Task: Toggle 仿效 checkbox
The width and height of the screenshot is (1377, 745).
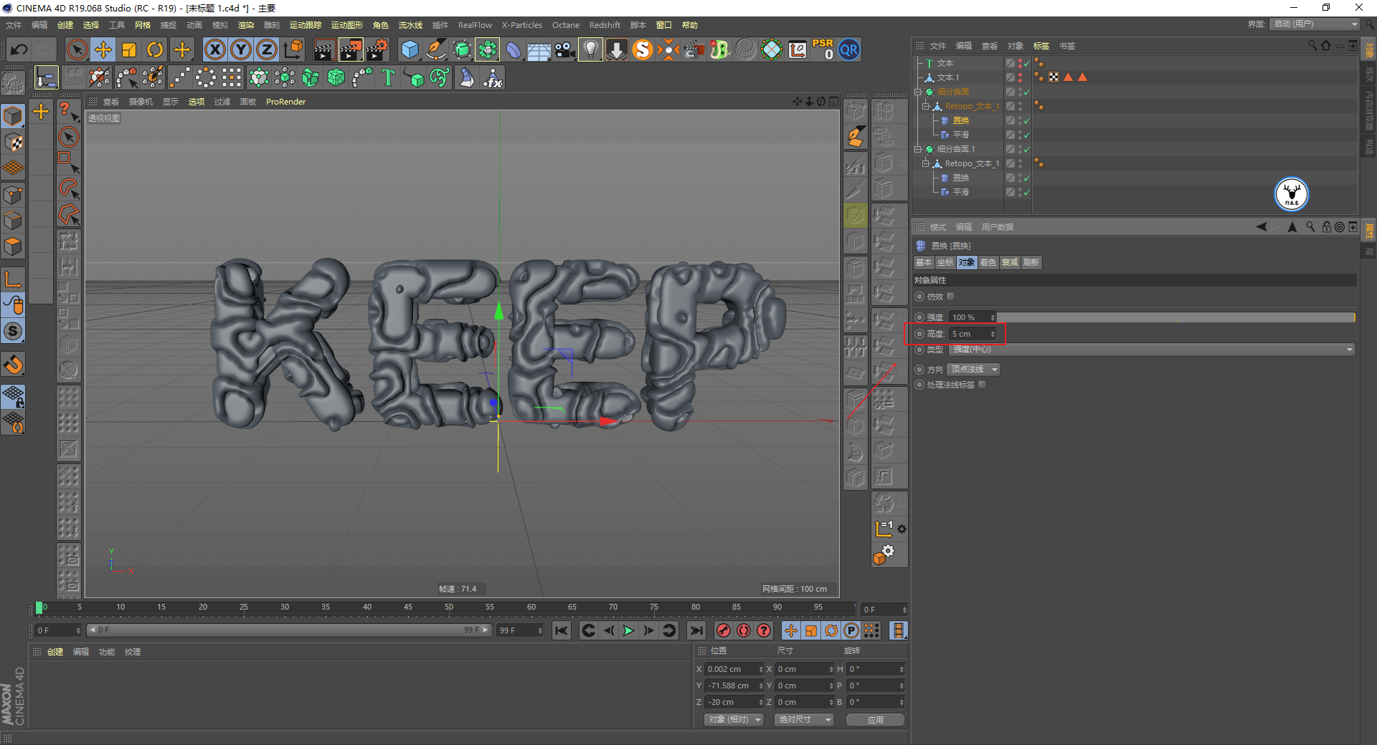Action: pos(951,296)
